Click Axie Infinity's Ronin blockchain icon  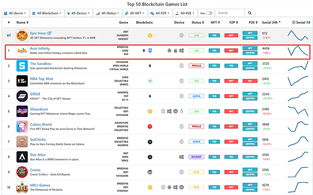[x=150, y=51]
